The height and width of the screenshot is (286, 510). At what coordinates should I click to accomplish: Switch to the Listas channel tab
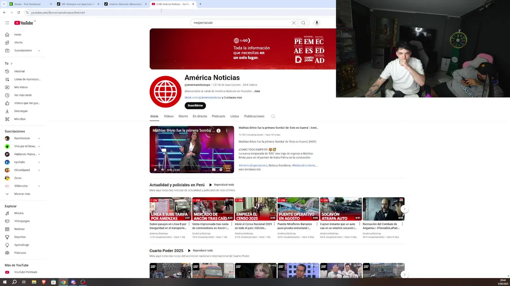[x=235, y=116]
